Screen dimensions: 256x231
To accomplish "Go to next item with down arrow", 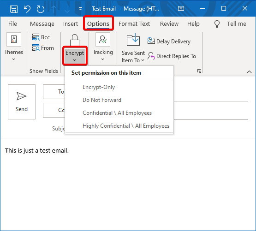I will tap(67, 9).
